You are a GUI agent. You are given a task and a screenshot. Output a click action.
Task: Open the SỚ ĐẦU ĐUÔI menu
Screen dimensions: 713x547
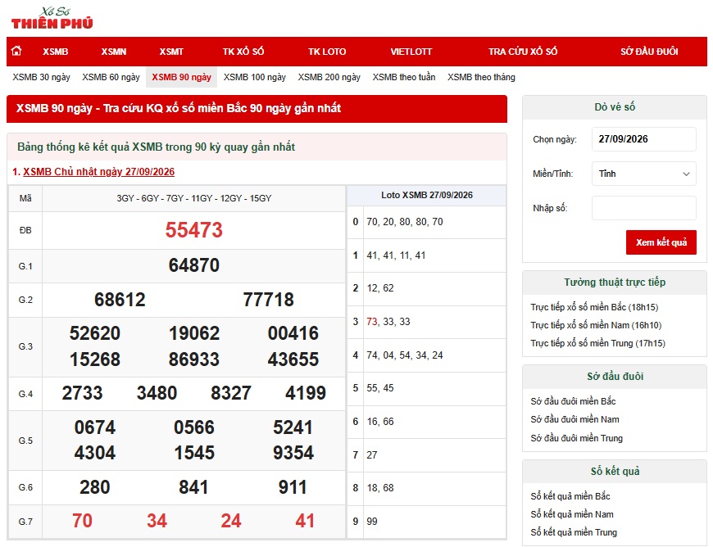tap(649, 52)
